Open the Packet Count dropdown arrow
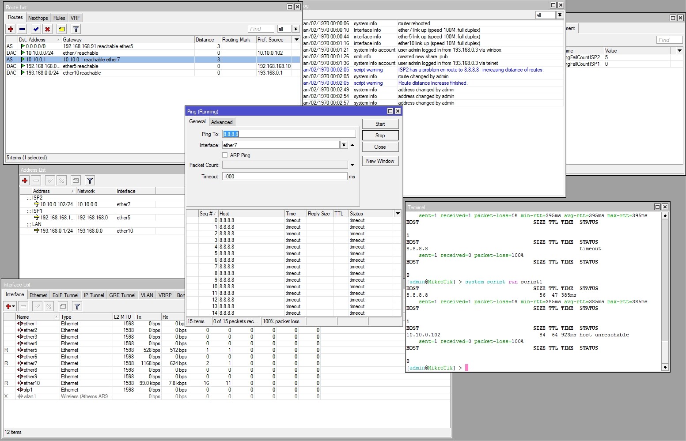The height and width of the screenshot is (441, 686). point(352,165)
